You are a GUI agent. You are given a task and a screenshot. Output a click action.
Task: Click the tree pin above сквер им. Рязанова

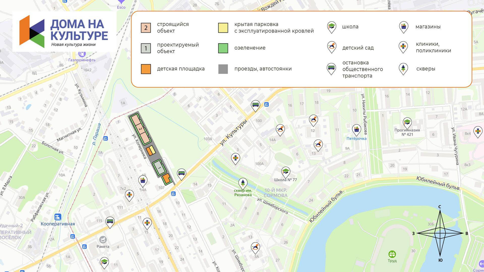tap(243, 184)
